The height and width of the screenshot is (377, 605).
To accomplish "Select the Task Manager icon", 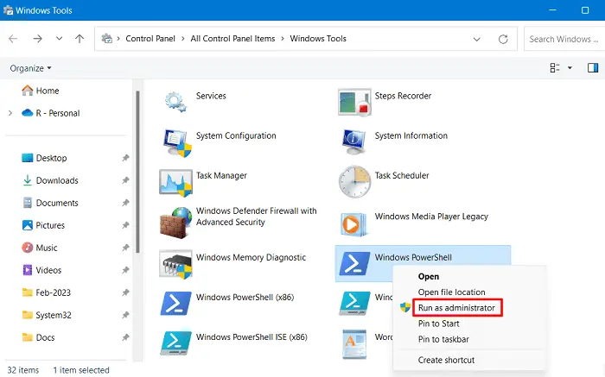I will [x=176, y=181].
